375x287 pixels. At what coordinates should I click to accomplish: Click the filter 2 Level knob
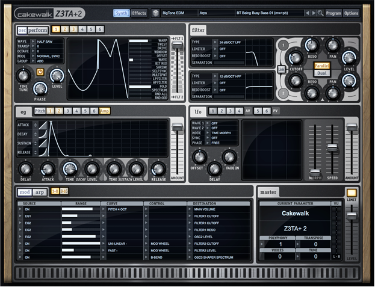[349, 80]
